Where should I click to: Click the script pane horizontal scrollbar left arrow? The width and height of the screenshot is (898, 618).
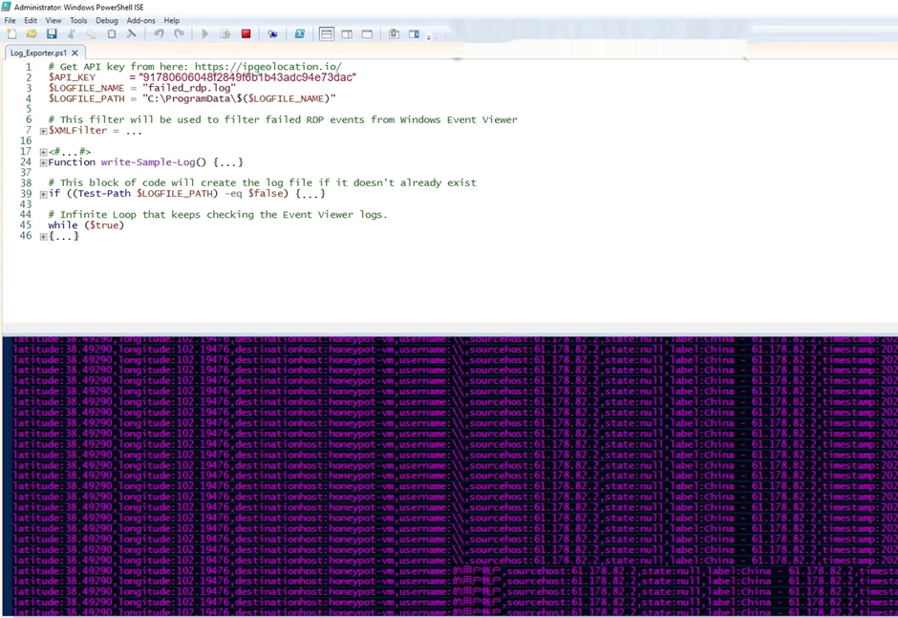8,329
